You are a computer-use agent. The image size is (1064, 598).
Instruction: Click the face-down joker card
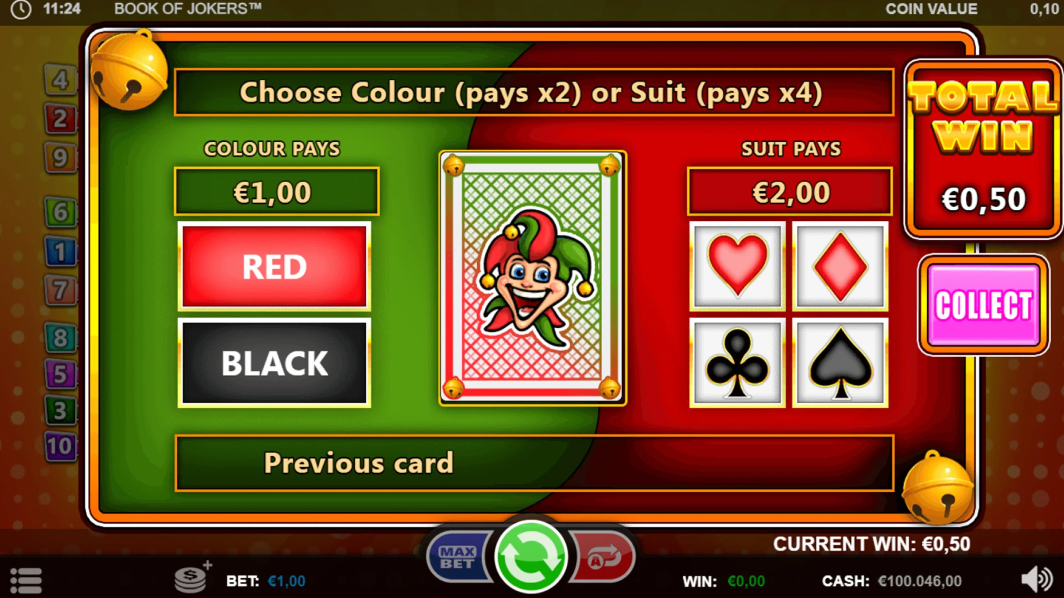click(x=532, y=278)
